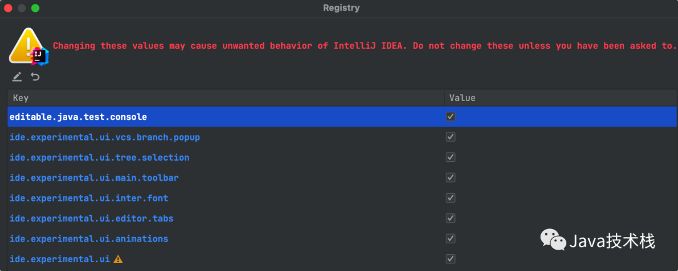Image resolution: width=678 pixels, height=271 pixels.
Task: Uncheck ide.experimental.ui.editor.tabs value
Action: point(451,218)
